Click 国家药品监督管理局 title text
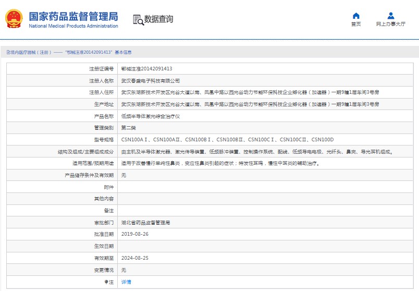Viewport: 419px width, 291px height. [73, 16]
